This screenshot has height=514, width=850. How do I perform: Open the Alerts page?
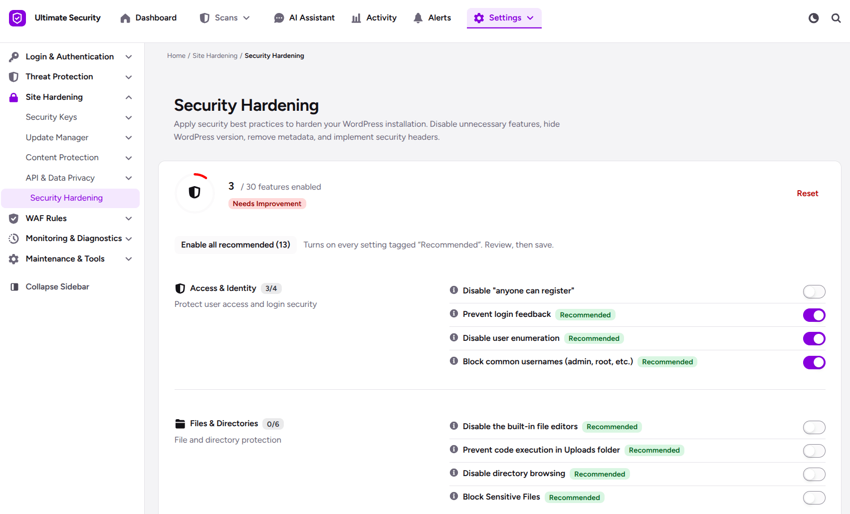pos(432,18)
